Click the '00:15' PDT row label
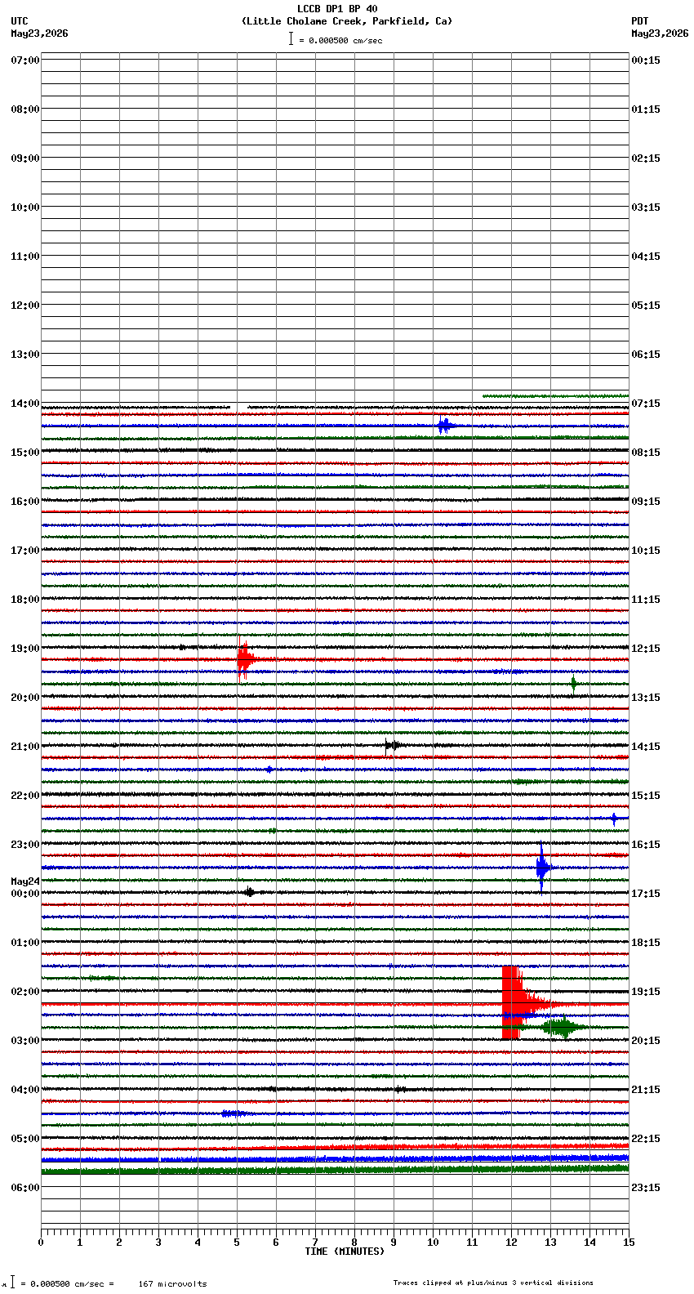The width and height of the screenshot is (694, 1294). [646, 60]
